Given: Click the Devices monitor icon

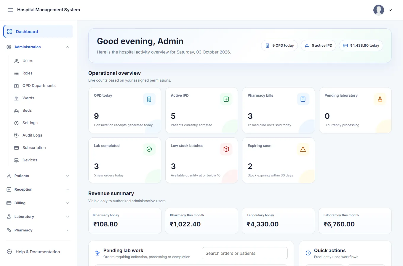Looking at the screenshot, I should [17, 160].
